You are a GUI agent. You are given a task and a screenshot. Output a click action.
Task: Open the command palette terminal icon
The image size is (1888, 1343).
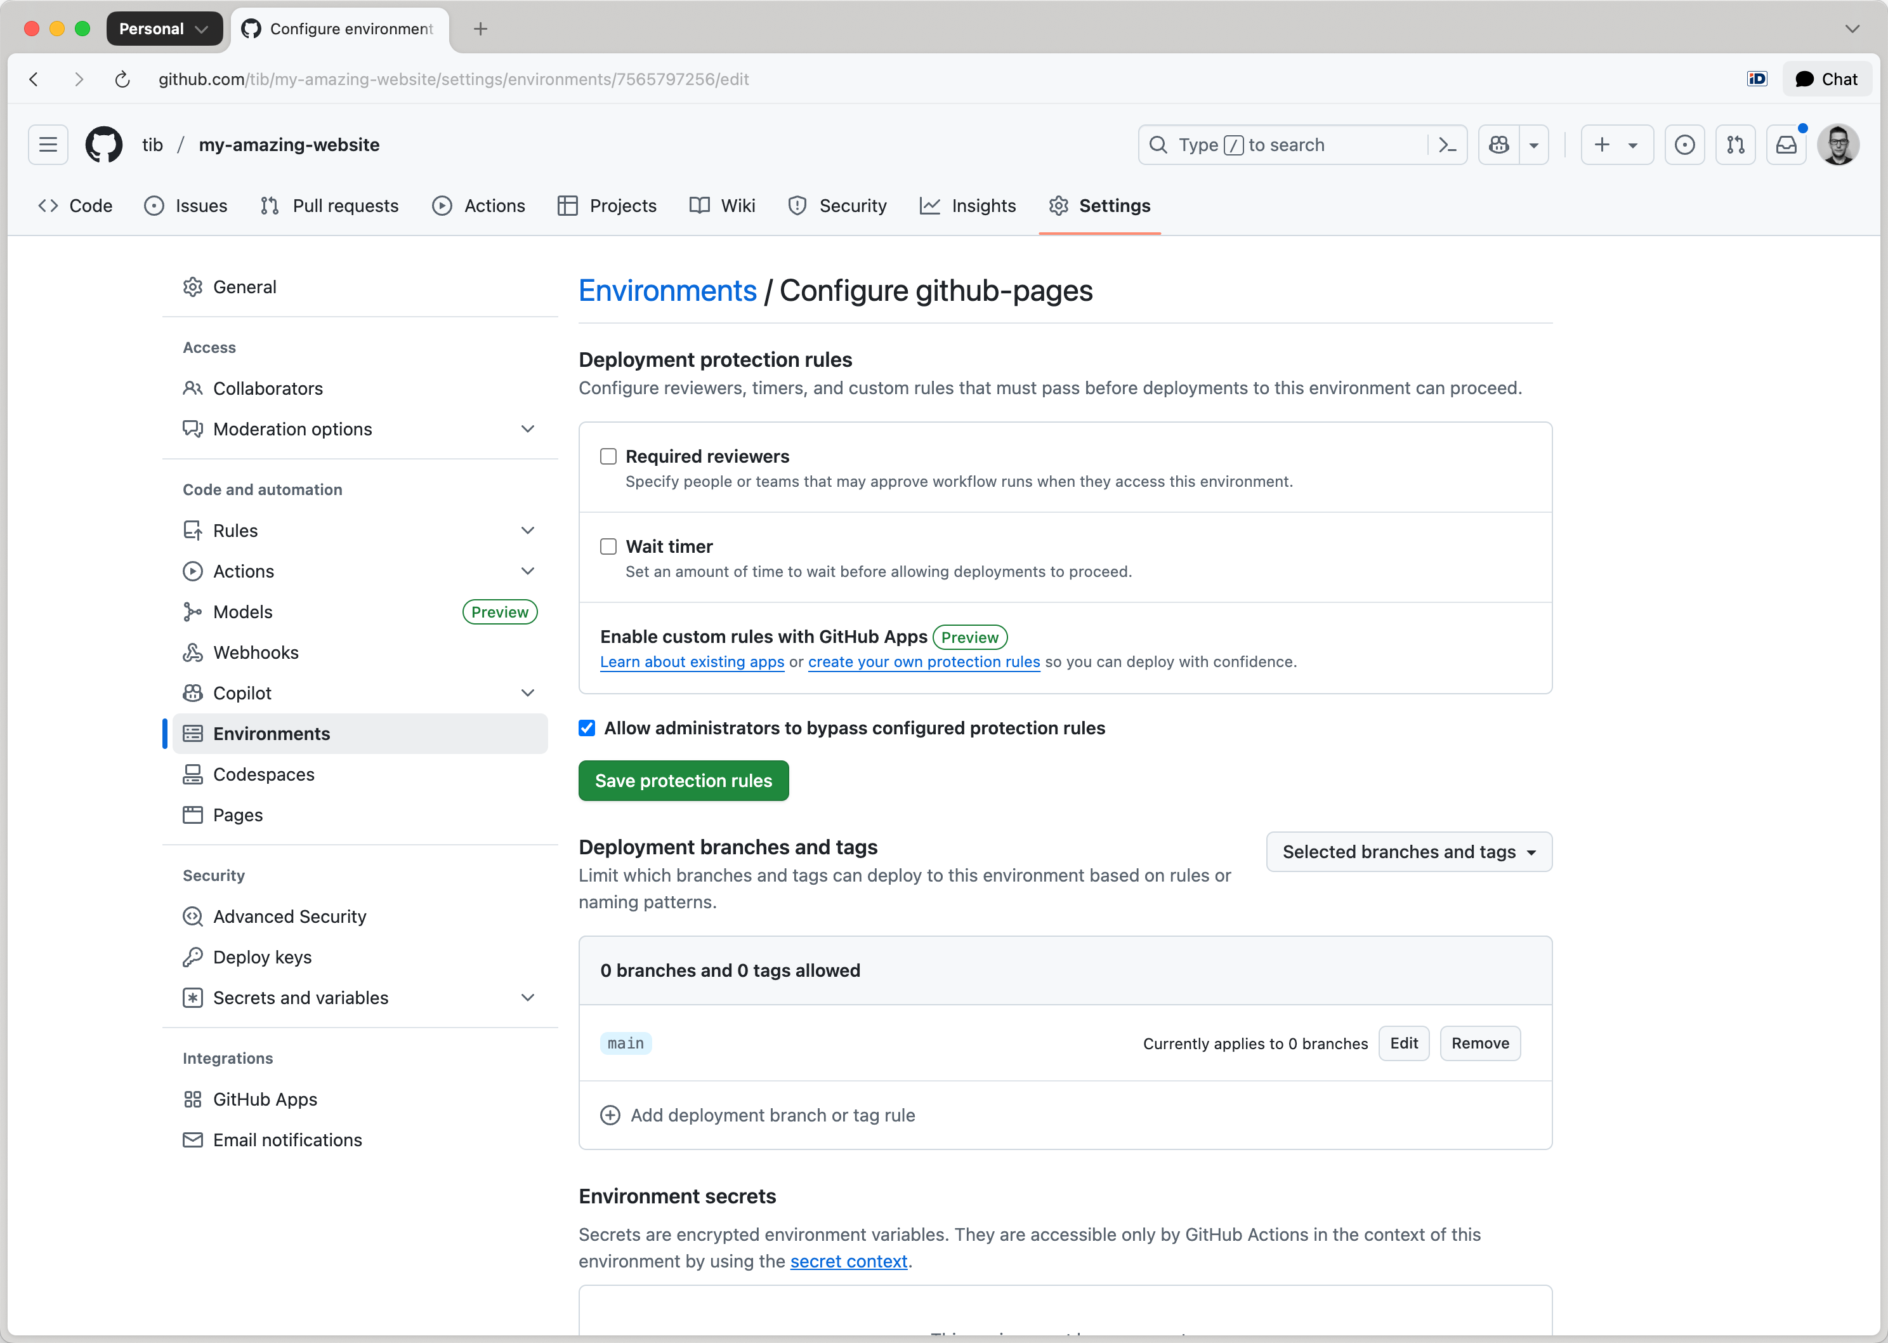(1448, 144)
